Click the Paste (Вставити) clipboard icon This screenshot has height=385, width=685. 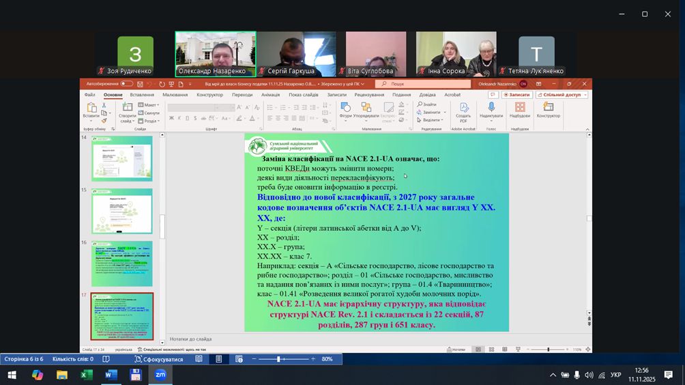91,111
